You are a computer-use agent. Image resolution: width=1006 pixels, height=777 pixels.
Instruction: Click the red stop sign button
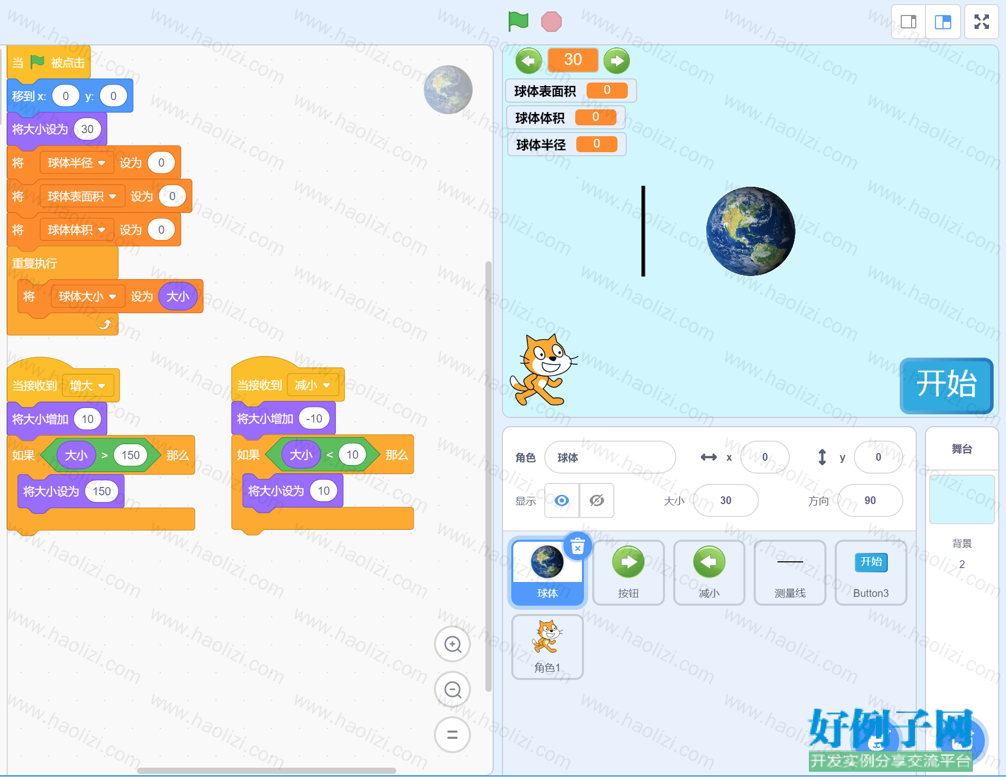[x=551, y=22]
